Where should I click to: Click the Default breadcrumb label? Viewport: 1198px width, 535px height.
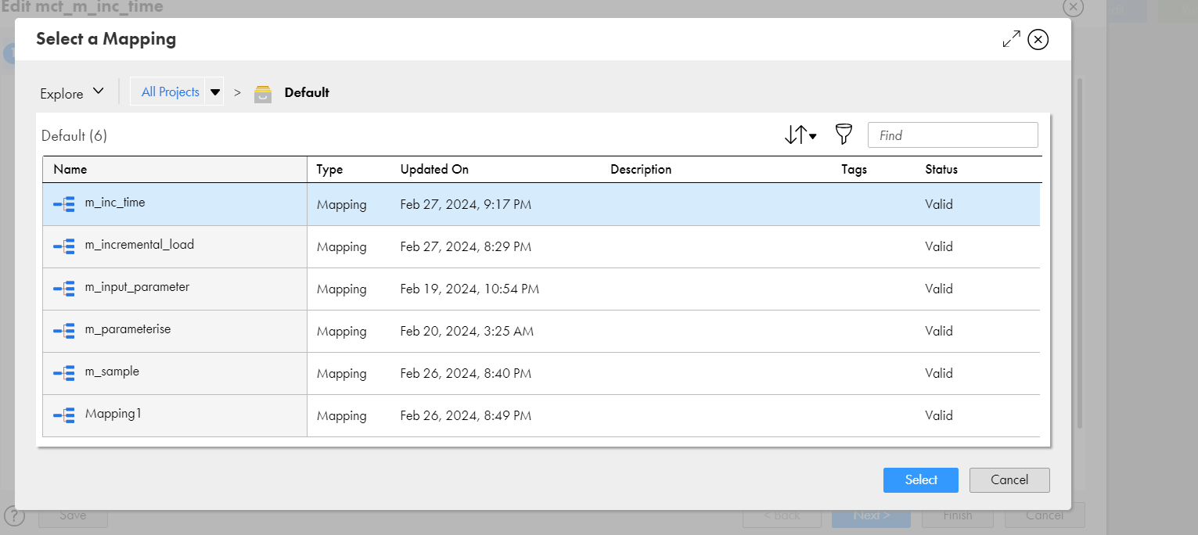click(x=307, y=92)
